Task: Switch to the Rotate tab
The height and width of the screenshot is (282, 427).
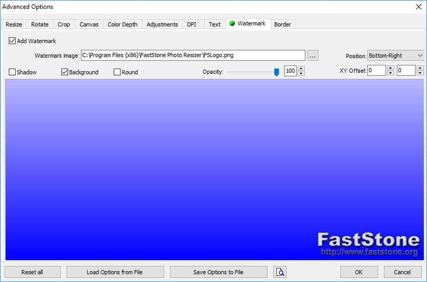Action: (x=40, y=24)
